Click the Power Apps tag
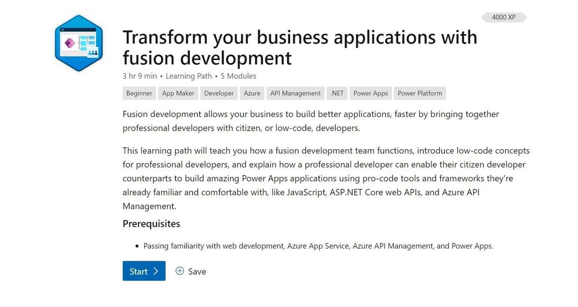 (371, 93)
